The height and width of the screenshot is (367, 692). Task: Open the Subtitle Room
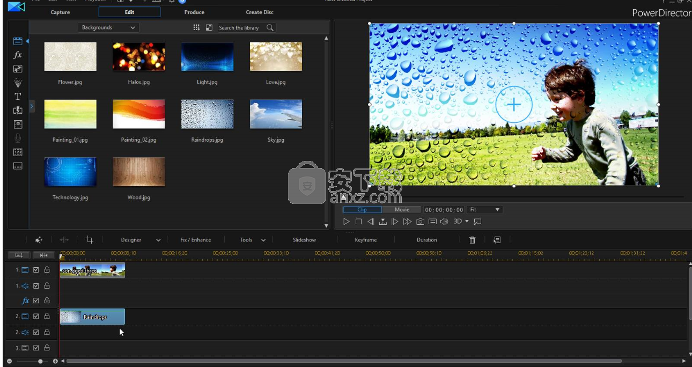tap(18, 166)
